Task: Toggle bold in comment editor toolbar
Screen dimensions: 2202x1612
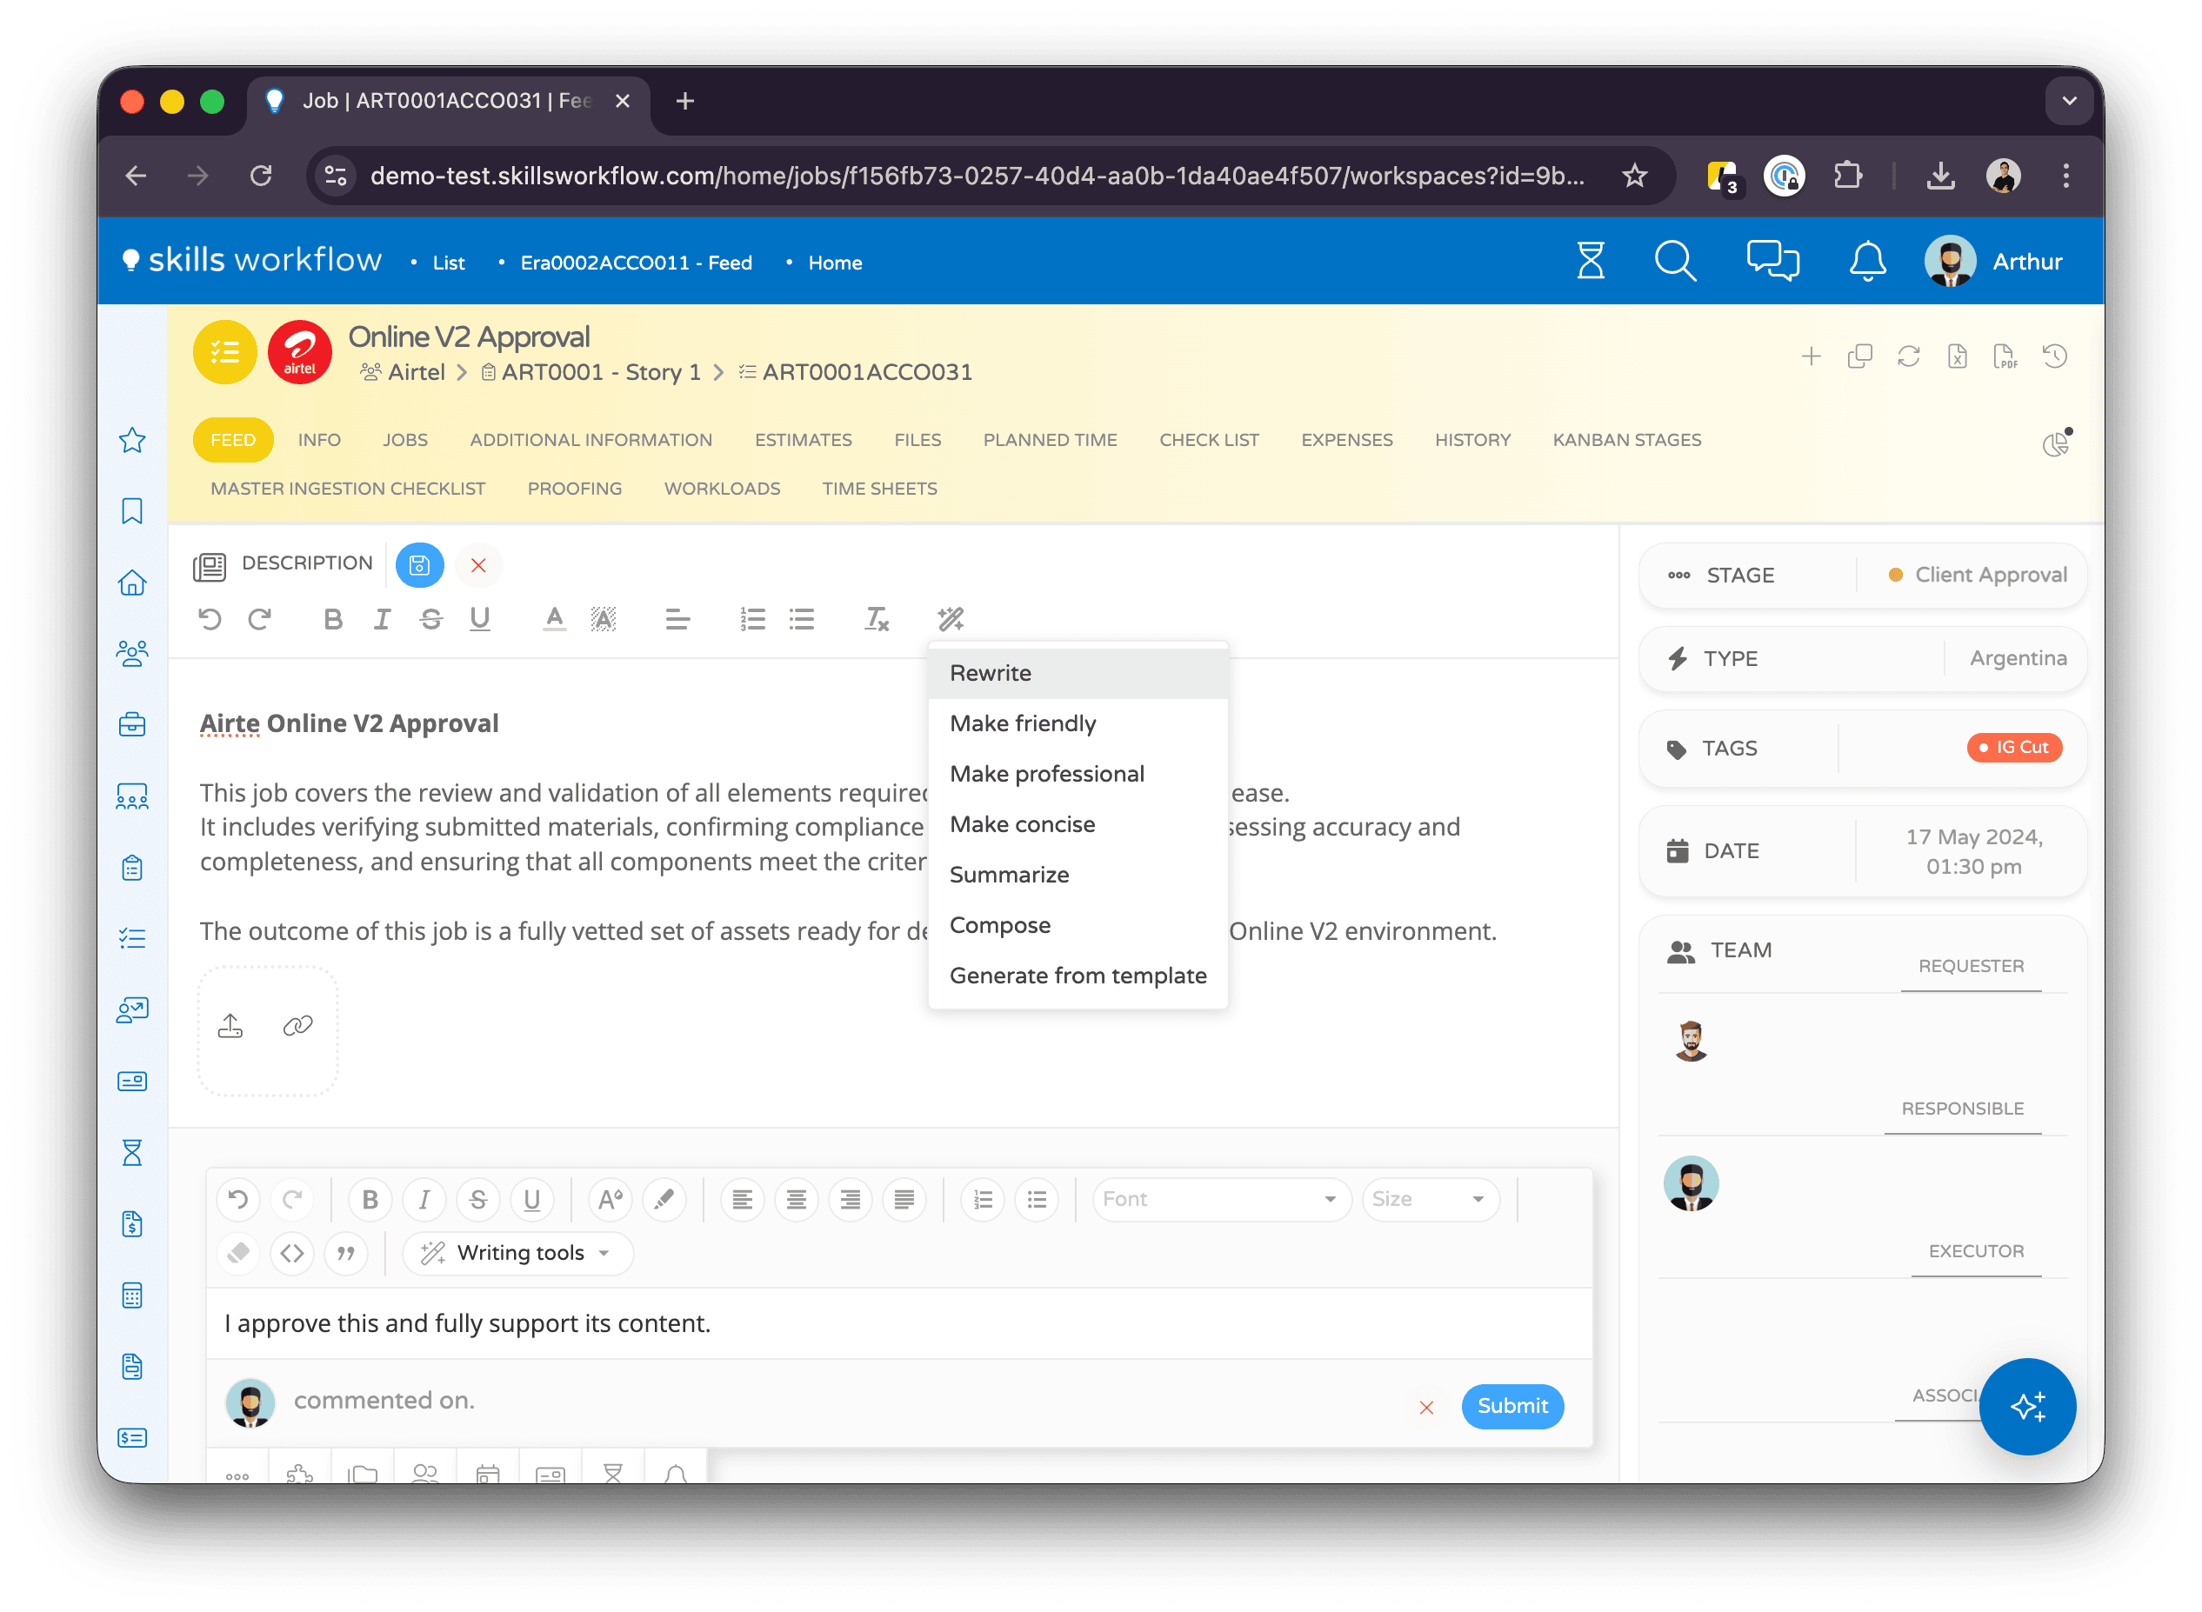Action: 370,1199
